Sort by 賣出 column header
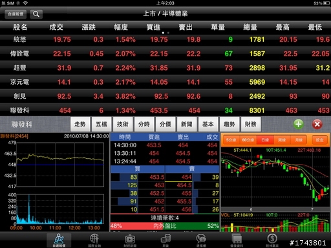Screen dimensions: 331x248 pyautogui.click(x=186, y=27)
